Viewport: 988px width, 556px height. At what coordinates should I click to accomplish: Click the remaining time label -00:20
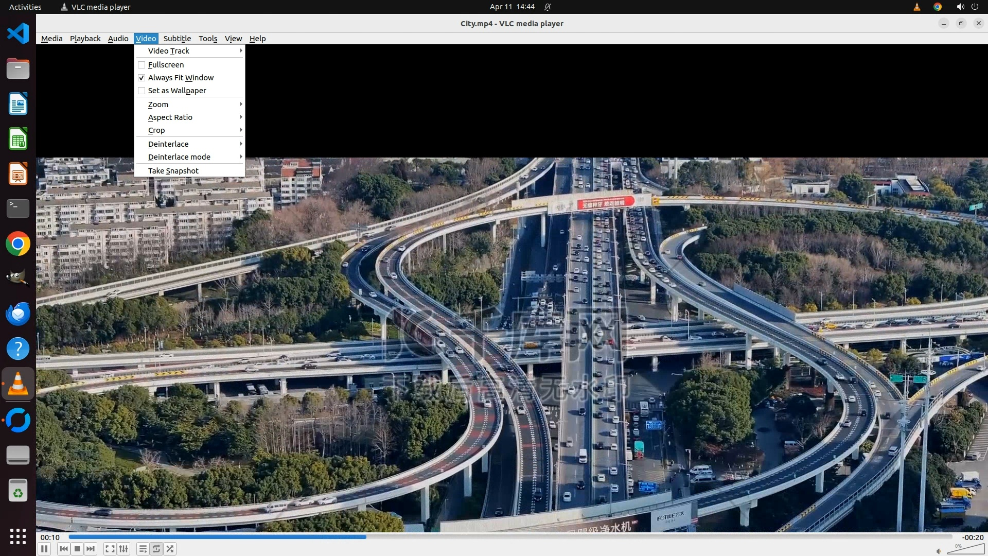click(973, 537)
